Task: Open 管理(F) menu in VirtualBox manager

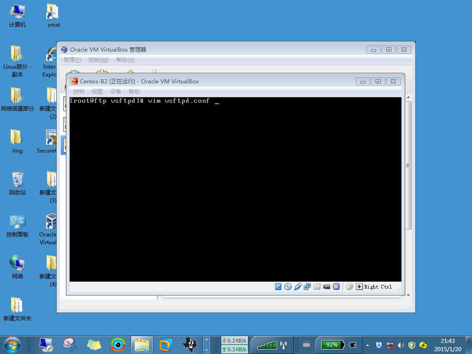Action: click(72, 60)
